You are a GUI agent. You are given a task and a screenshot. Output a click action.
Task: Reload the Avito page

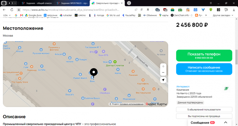pos(12,10)
